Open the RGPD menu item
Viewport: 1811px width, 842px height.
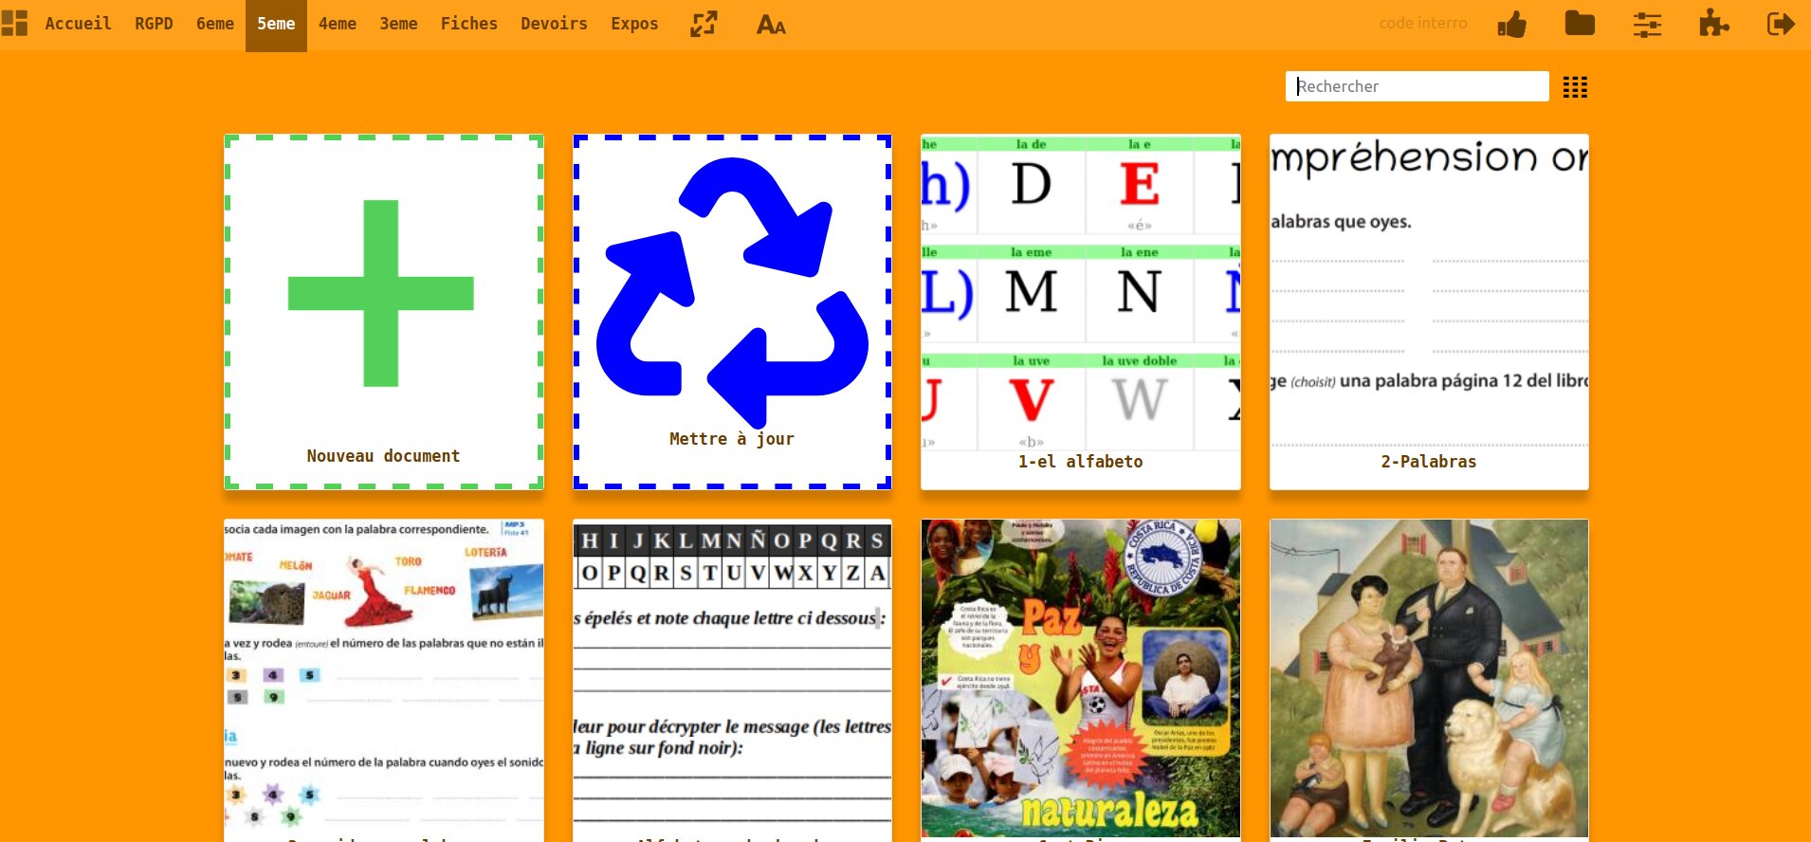click(154, 24)
